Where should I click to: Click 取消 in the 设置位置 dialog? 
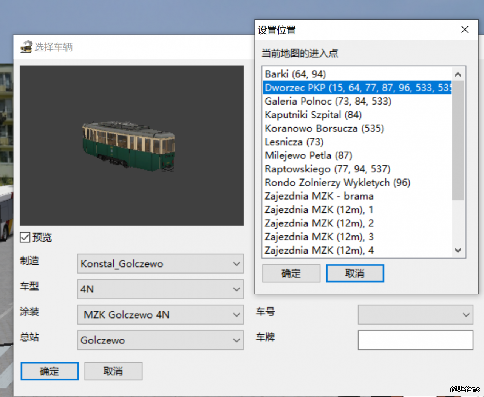pyautogui.click(x=355, y=273)
